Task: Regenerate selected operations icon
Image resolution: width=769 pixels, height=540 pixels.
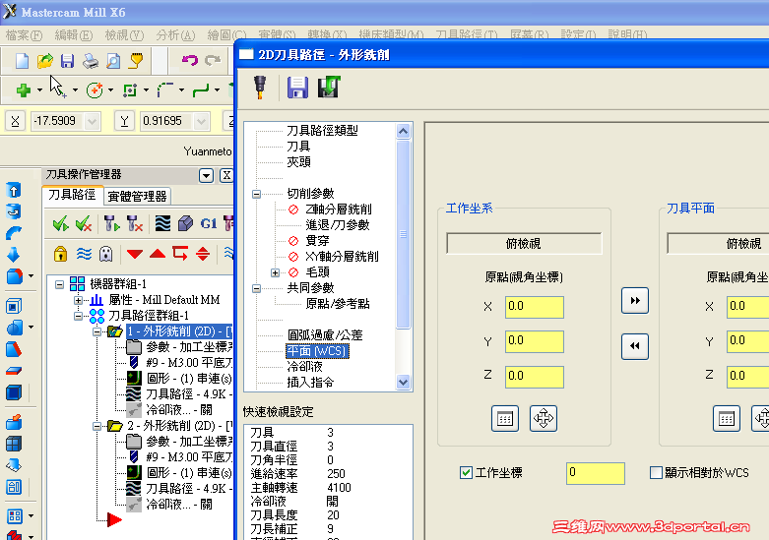Action: [111, 224]
